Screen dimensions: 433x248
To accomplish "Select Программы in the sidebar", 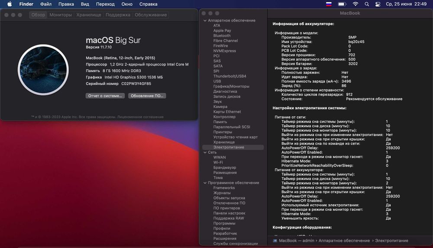I will tap(224, 223).
